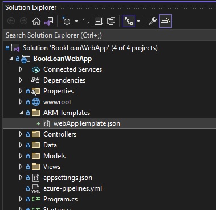Viewport: 216px width, 210px height.
Task: Click Sync with Active Document arrows
Action: click(x=86, y=21)
